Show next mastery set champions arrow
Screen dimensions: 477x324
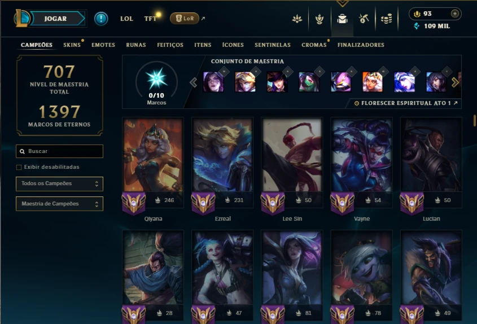pyautogui.click(x=455, y=82)
